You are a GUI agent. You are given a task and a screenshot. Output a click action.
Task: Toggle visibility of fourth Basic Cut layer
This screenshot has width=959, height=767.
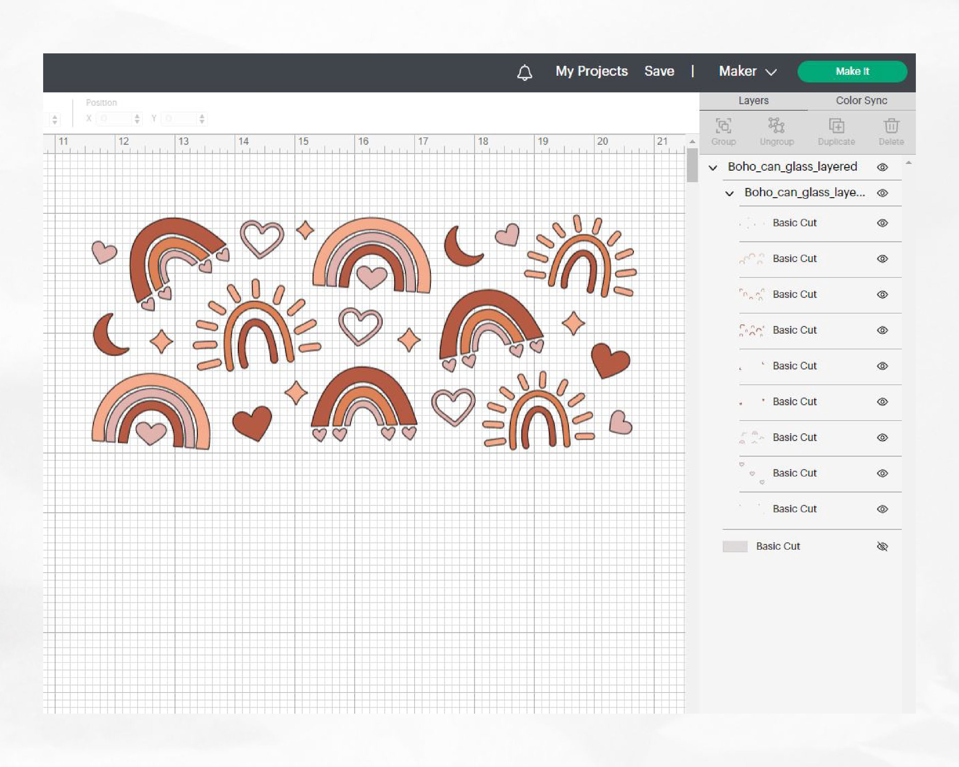883,330
